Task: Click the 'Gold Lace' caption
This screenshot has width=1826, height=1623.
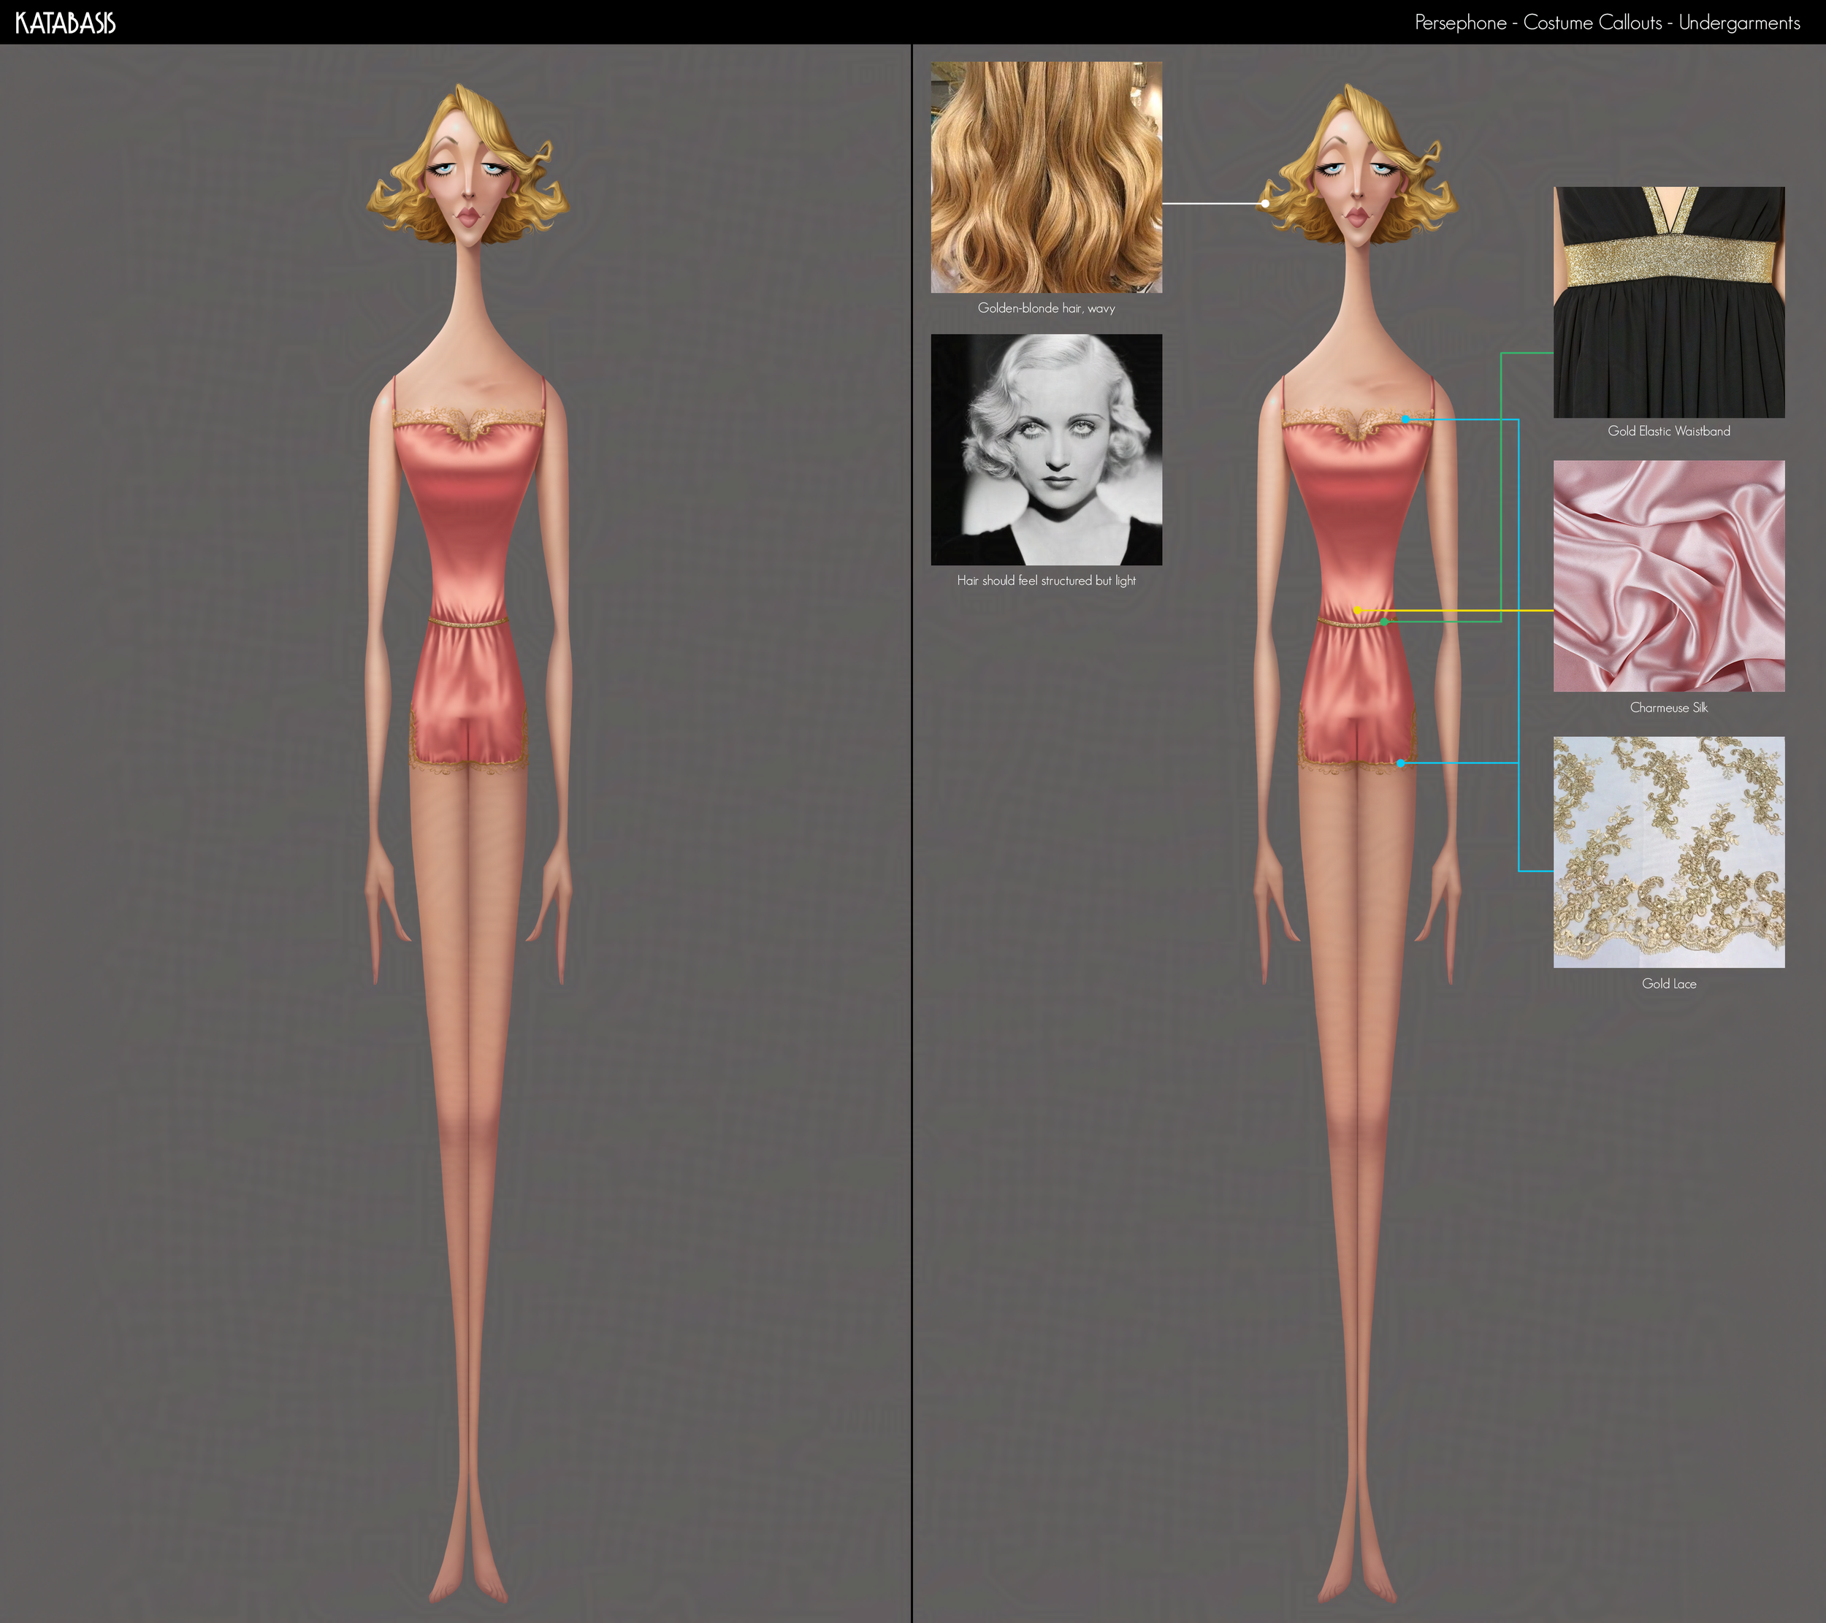Action: point(1669,983)
